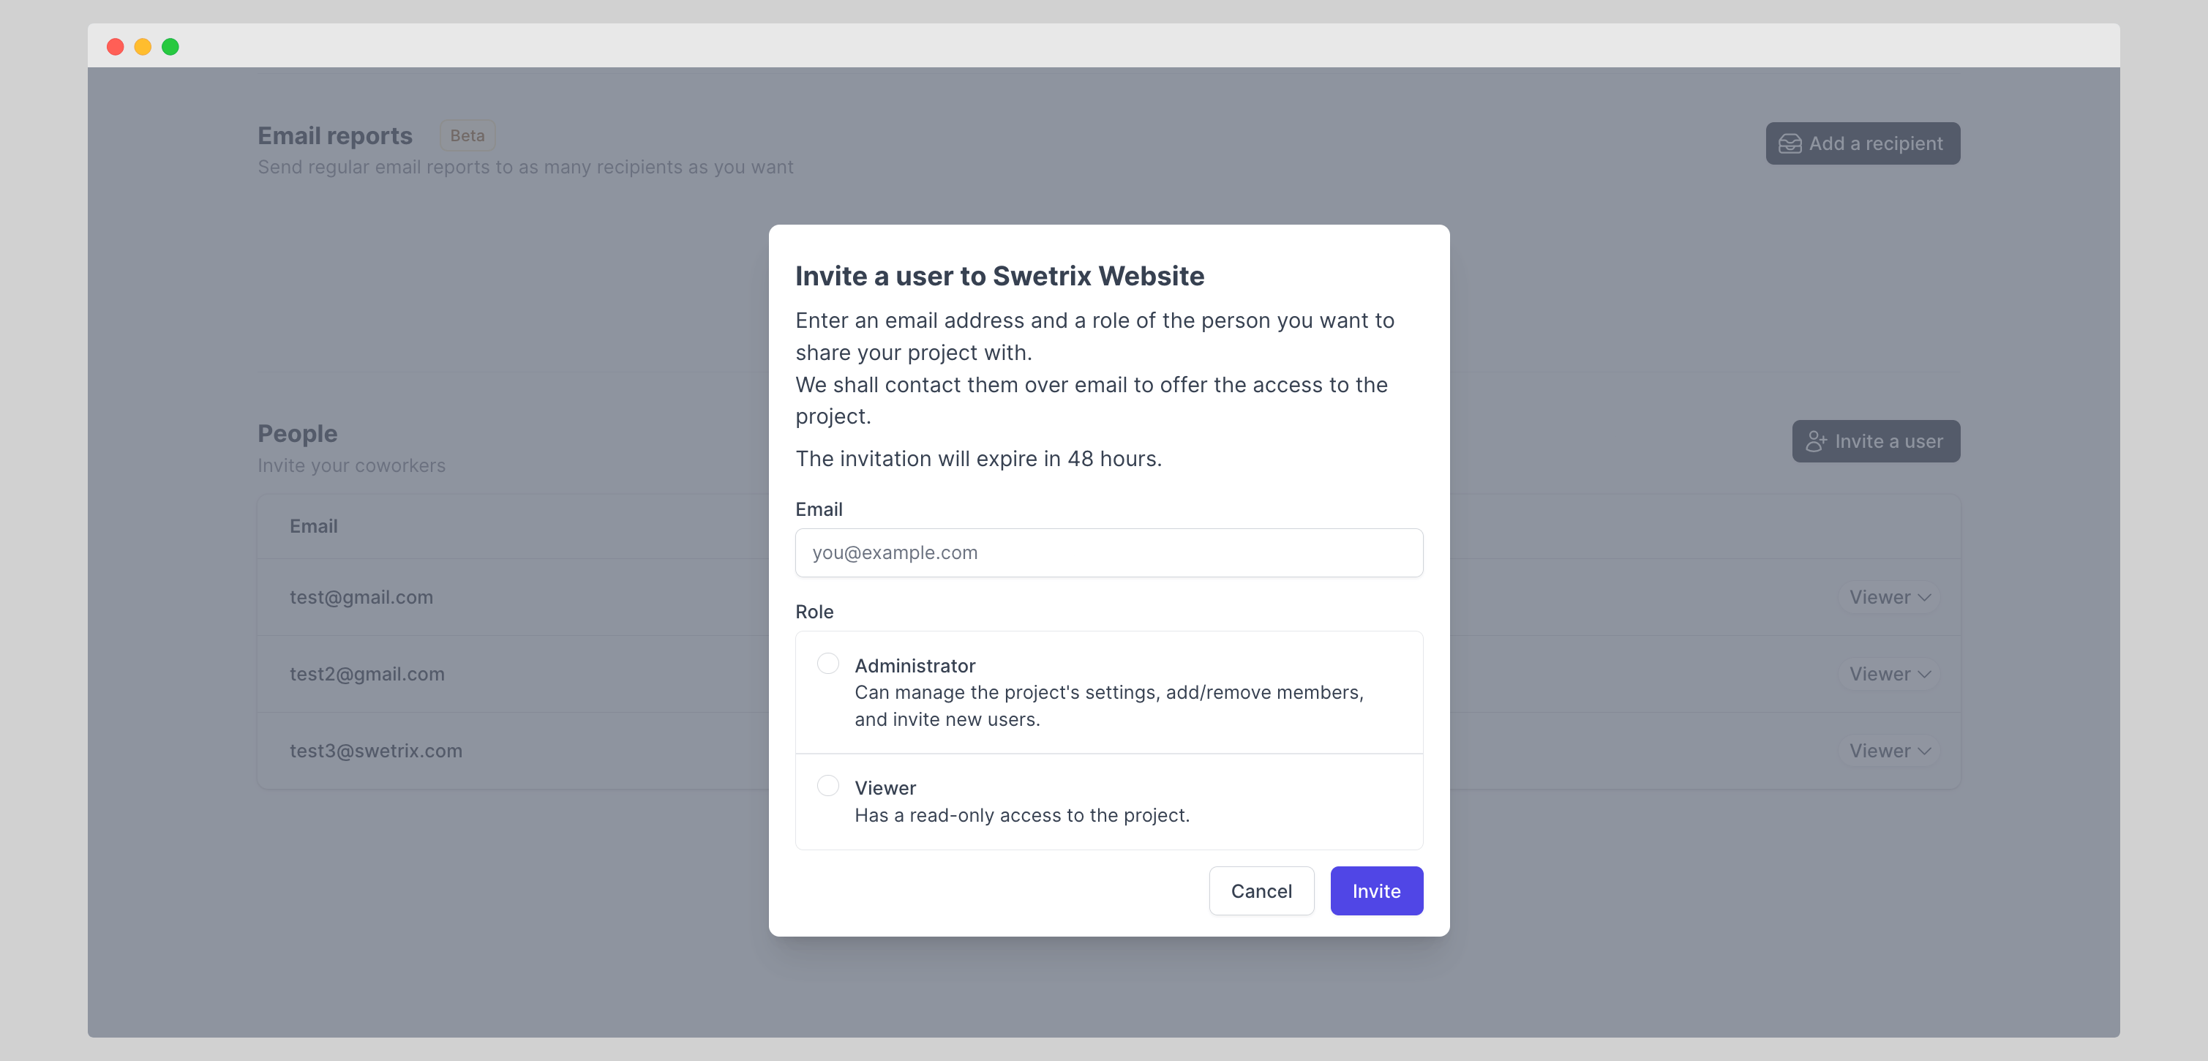Click the test3@swetrix.com row
The width and height of the screenshot is (2208, 1061).
(x=375, y=751)
